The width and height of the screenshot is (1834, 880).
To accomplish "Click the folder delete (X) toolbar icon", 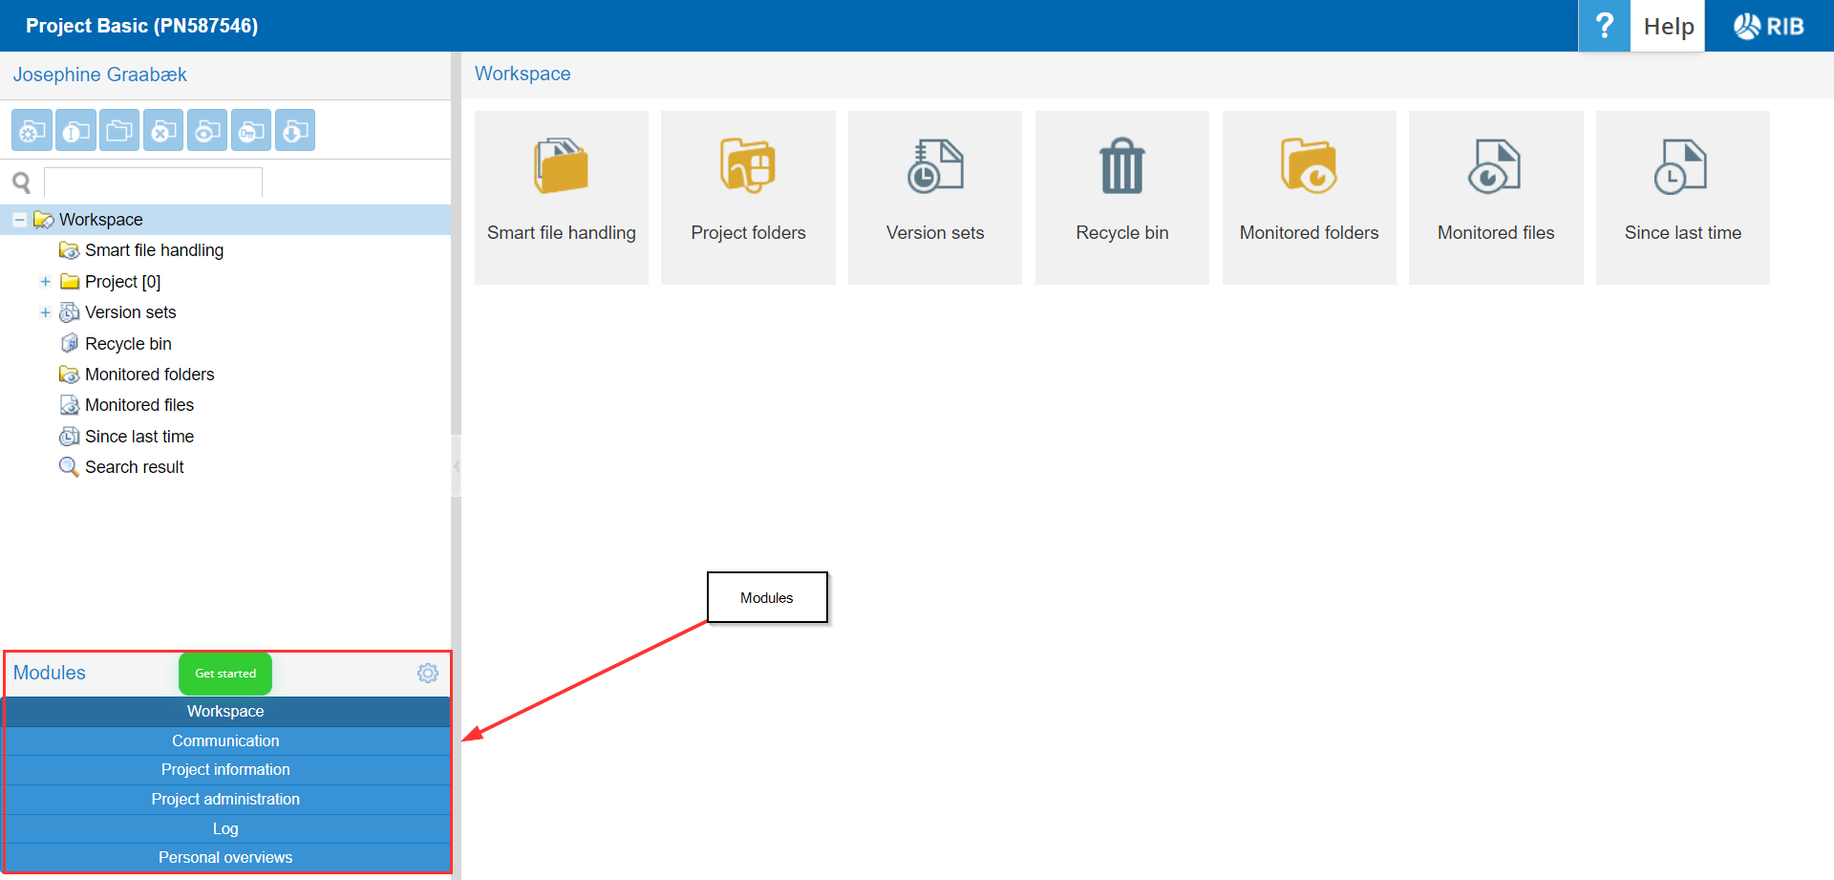I will (163, 131).
